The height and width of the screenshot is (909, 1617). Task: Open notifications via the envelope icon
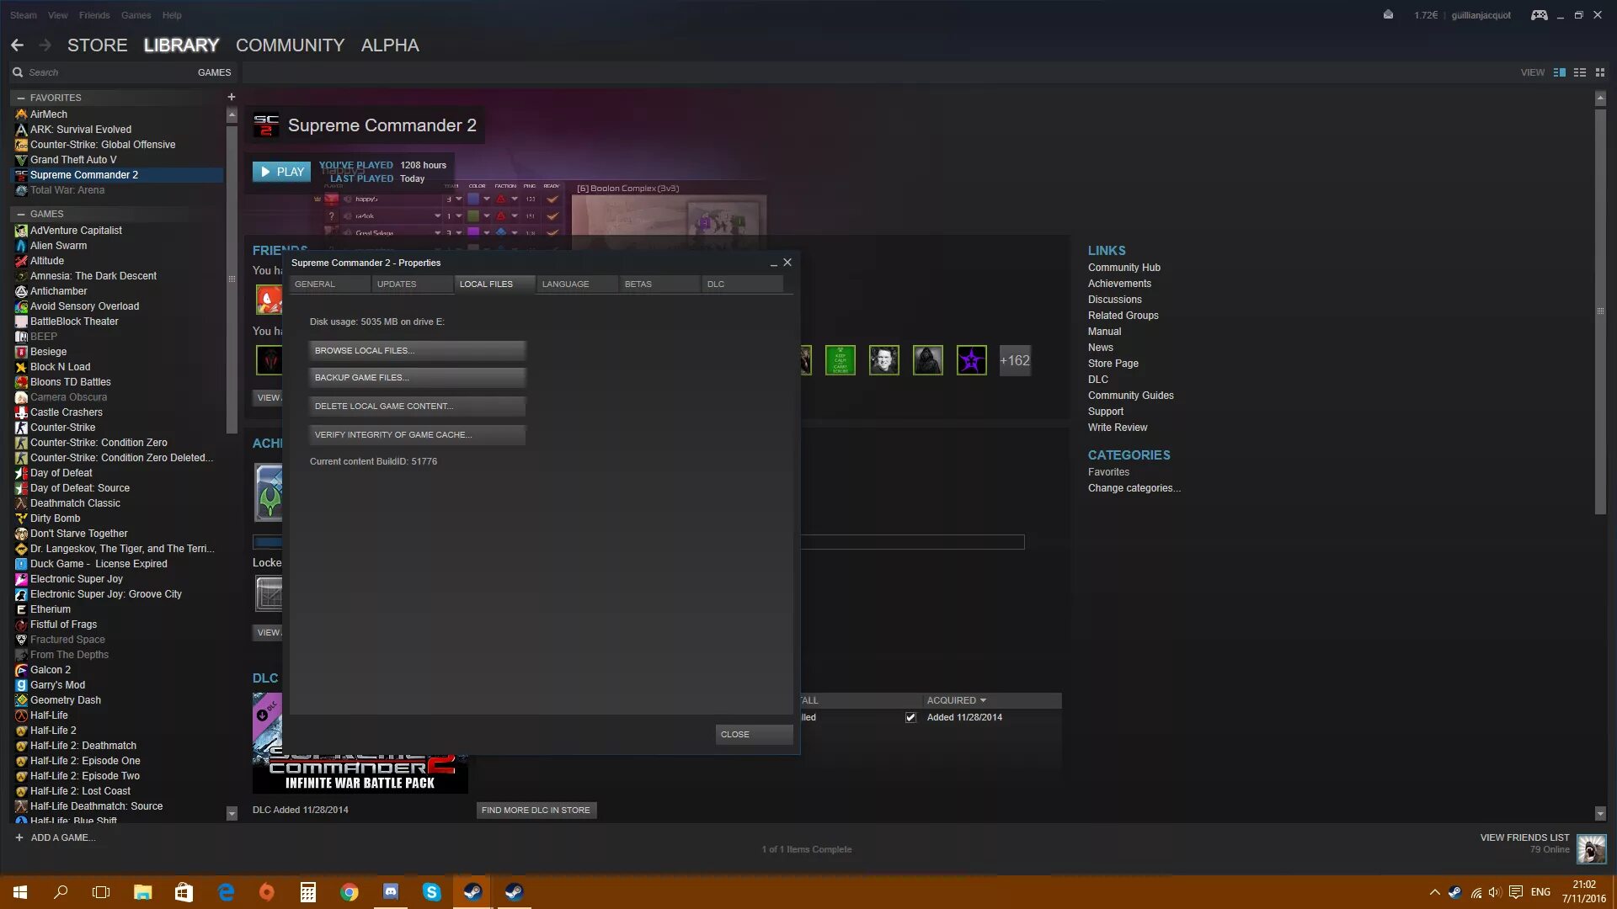[1388, 14]
